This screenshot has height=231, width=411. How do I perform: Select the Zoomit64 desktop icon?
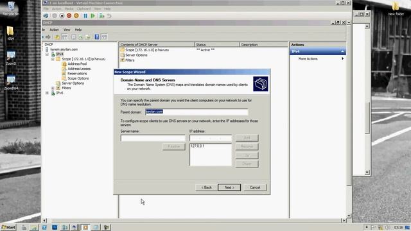coord(11,83)
